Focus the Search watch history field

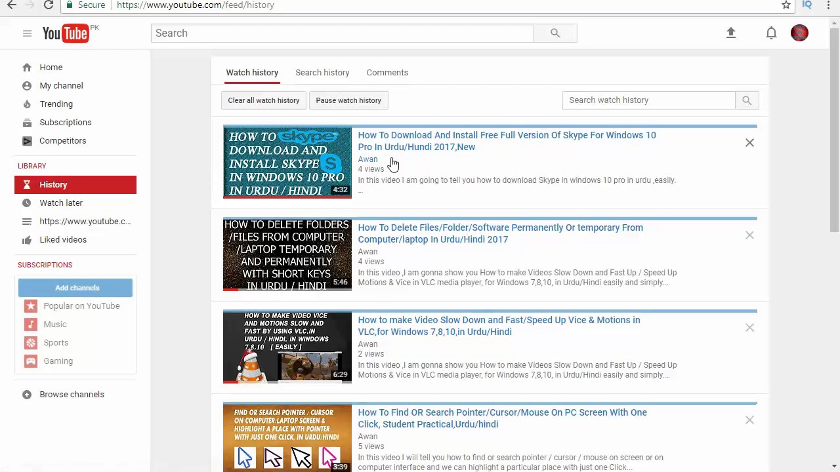point(649,100)
